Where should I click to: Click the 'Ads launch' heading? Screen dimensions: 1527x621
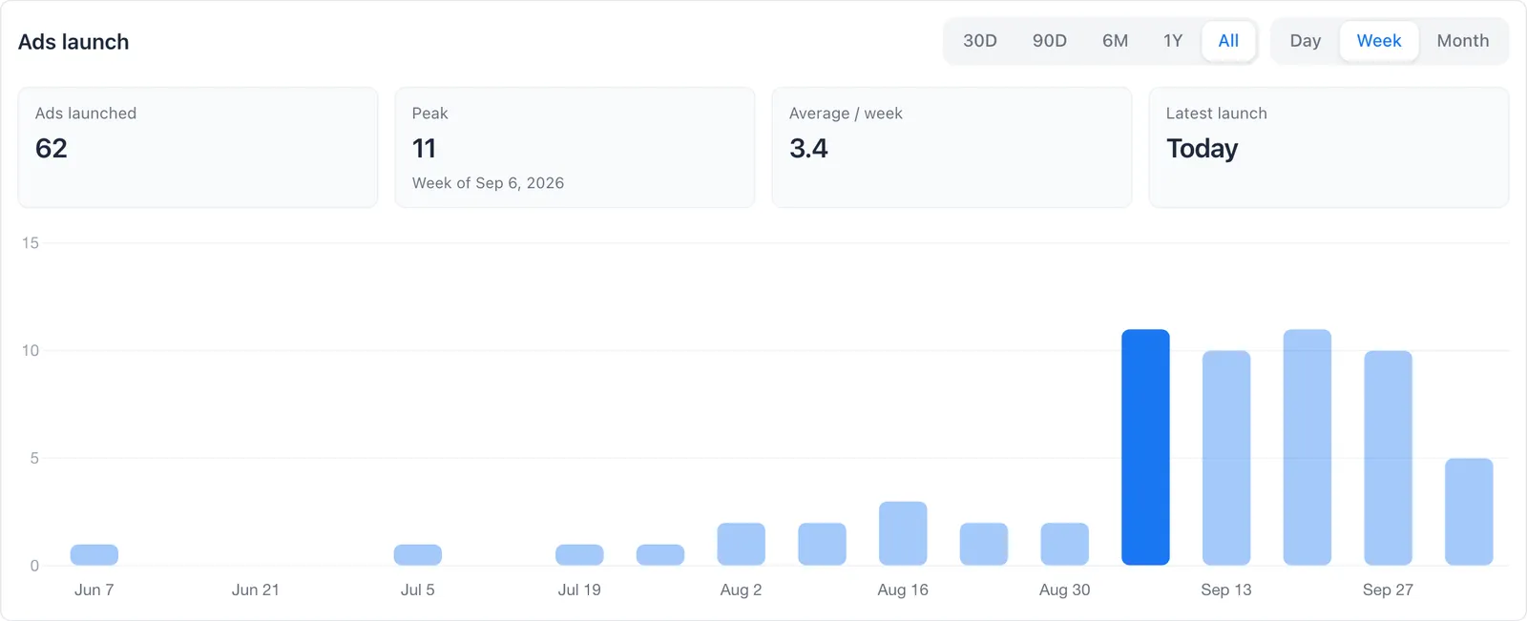(x=73, y=42)
